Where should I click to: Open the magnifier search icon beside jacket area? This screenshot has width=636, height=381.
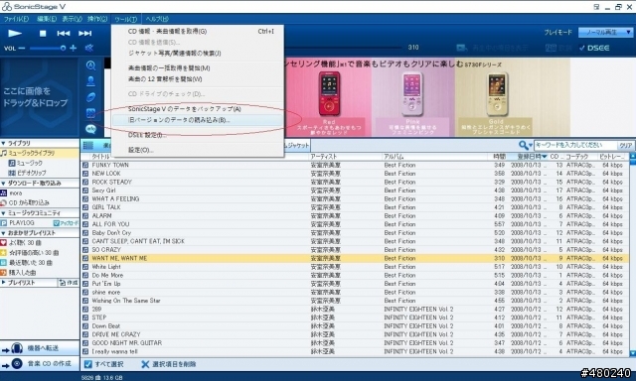pos(90,65)
